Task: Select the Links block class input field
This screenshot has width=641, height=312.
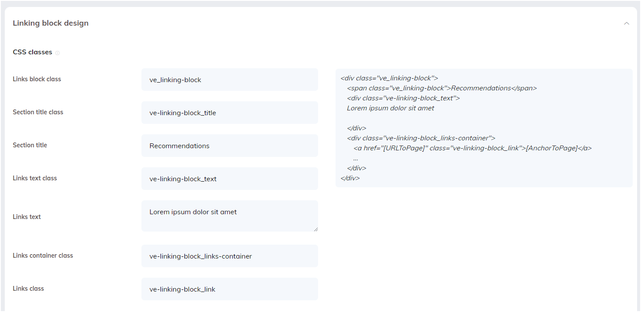Action: [x=229, y=80]
